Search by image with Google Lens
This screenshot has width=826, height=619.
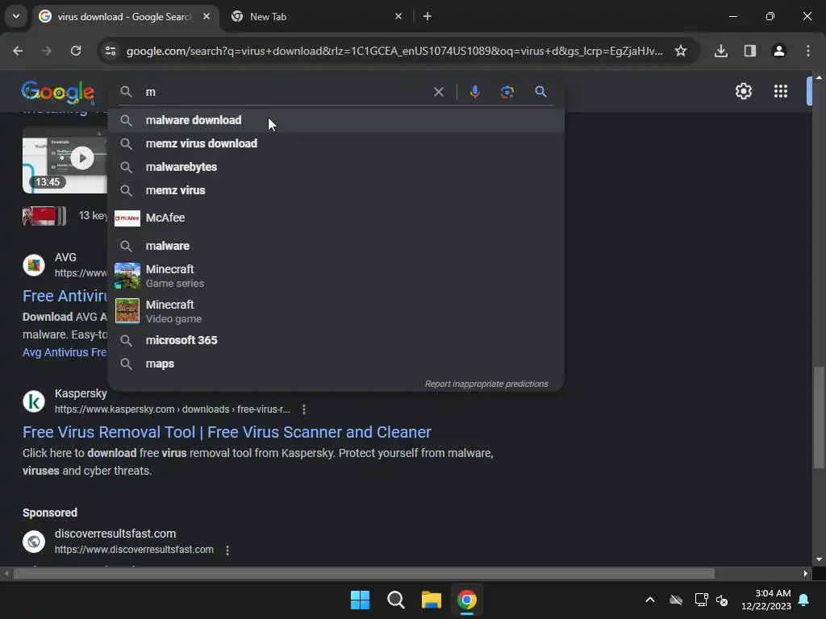tap(507, 92)
